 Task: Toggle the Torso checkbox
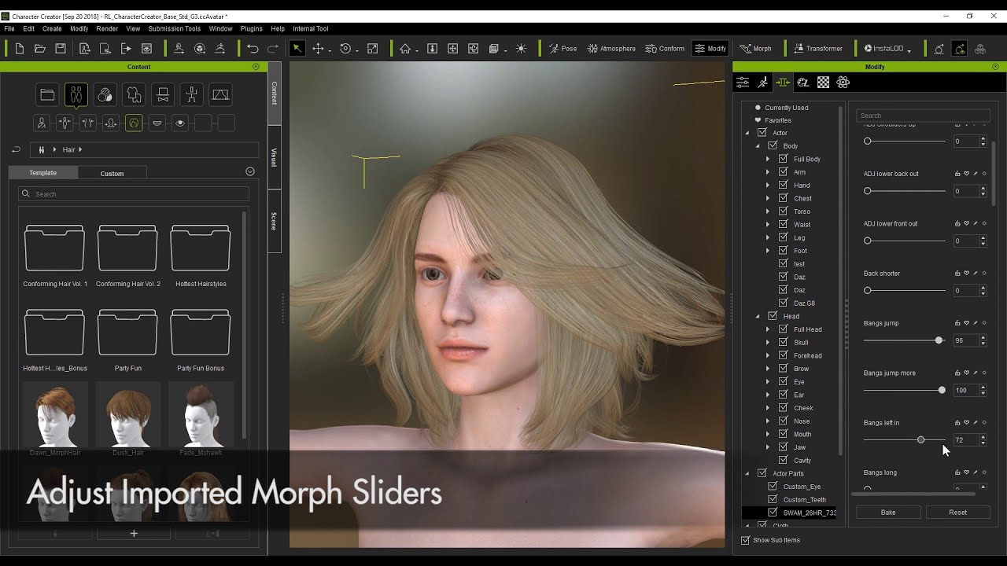point(783,211)
